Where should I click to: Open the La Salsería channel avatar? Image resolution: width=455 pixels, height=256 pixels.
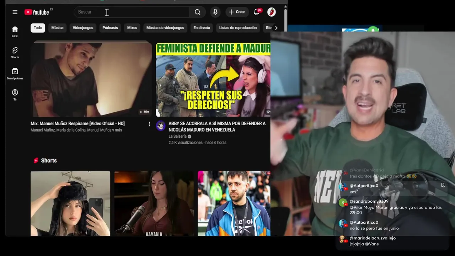[x=161, y=126]
